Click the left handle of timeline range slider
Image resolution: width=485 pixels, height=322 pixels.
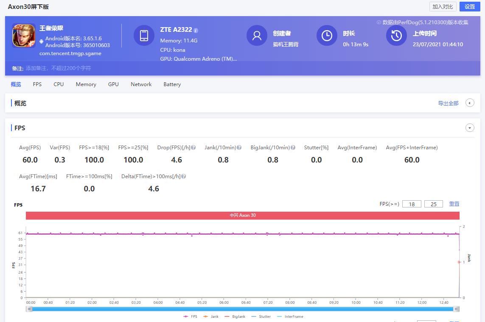[29, 309]
